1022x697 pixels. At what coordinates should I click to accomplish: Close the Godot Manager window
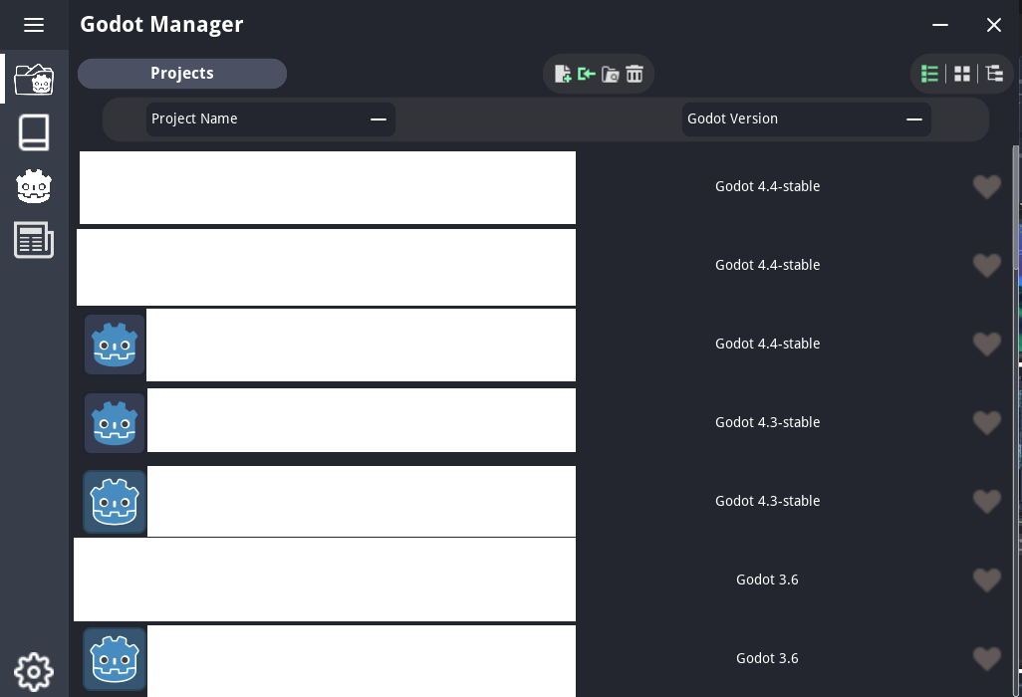pos(994,25)
